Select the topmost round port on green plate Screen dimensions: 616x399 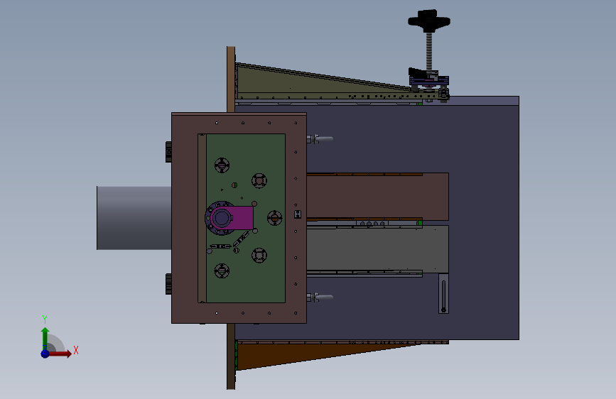click(x=222, y=165)
